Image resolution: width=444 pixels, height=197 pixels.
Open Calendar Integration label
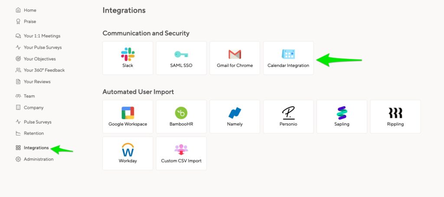(x=288, y=66)
